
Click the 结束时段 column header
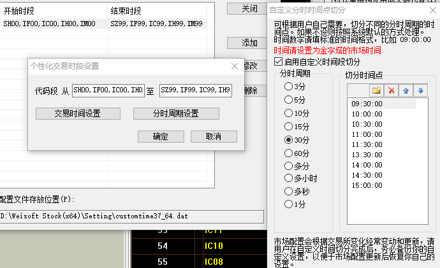pos(157,11)
